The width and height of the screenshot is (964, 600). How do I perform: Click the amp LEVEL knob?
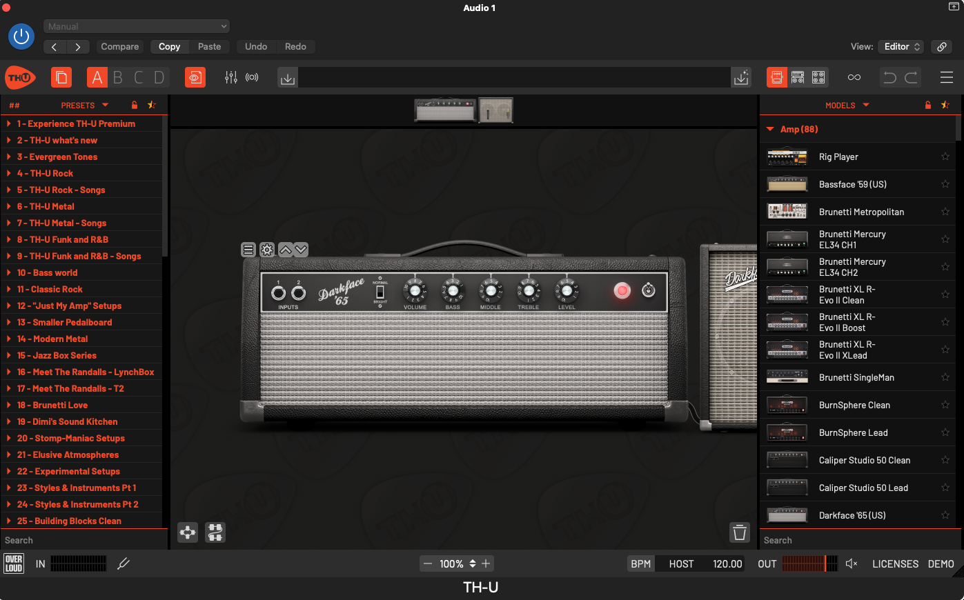(x=567, y=291)
